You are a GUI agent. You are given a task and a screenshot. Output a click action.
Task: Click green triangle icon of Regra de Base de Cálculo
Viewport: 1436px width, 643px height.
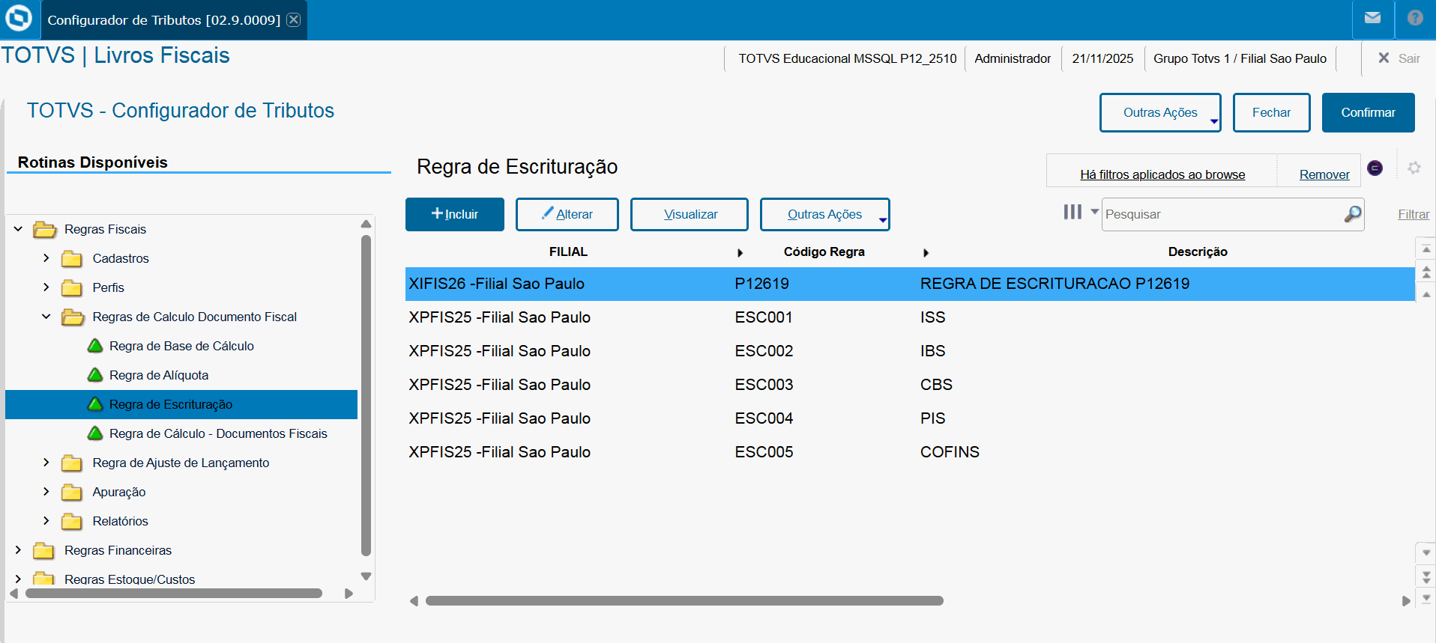pos(95,346)
